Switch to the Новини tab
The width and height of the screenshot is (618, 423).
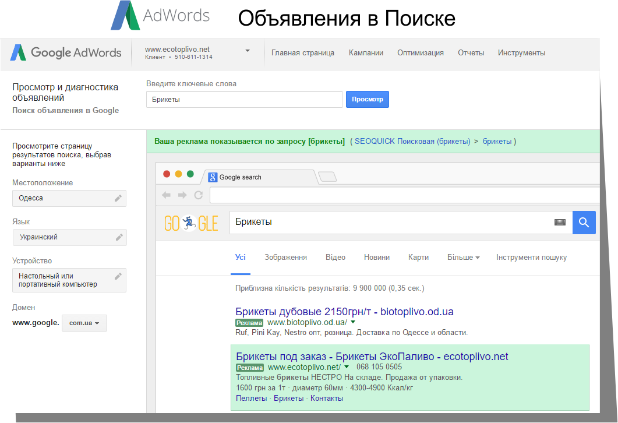[x=377, y=257]
